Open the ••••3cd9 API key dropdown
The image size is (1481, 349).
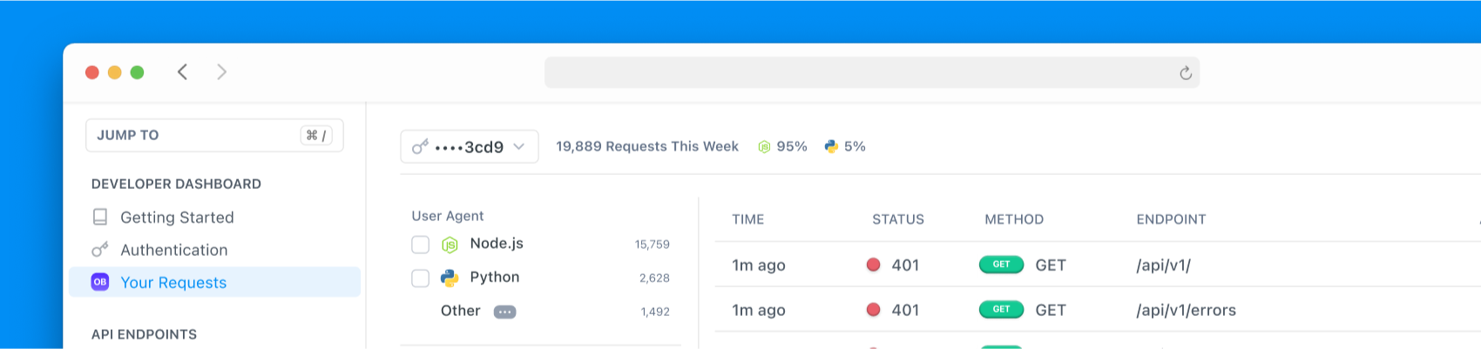pos(470,147)
